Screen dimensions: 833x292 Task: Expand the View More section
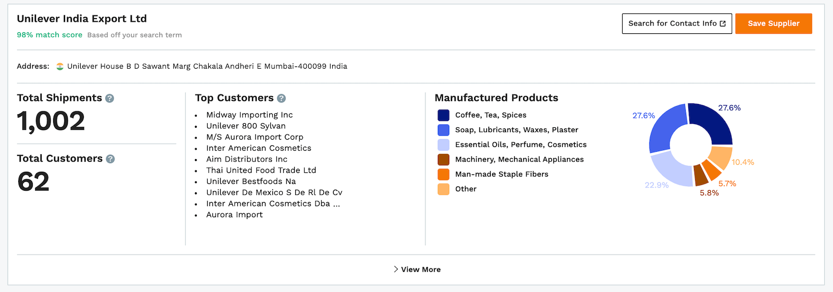416,270
